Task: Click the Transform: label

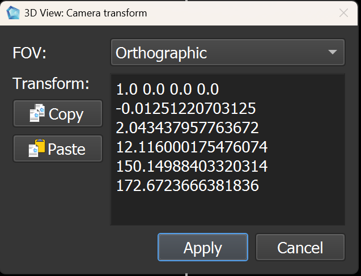Action: point(50,83)
